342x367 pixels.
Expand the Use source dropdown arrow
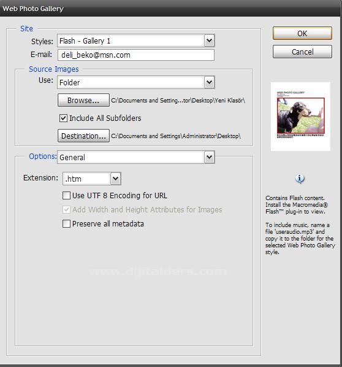pyautogui.click(x=210, y=82)
